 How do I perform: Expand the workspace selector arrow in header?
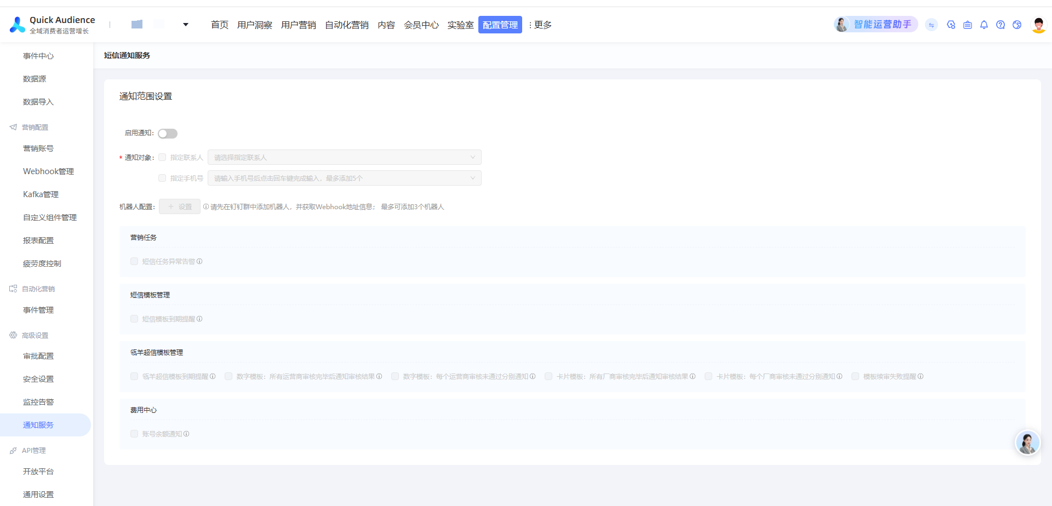[186, 25]
